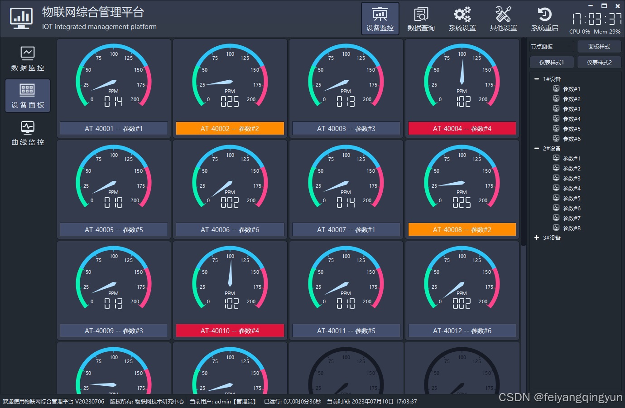Click the red AT-40010 -- 参数#4 label
Image resolution: width=625 pixels, height=408 pixels.
230,330
